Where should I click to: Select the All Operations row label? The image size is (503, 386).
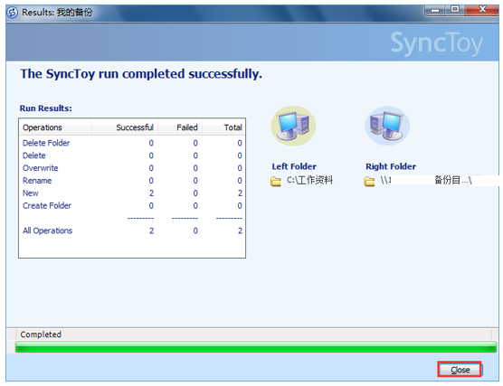[x=47, y=231]
